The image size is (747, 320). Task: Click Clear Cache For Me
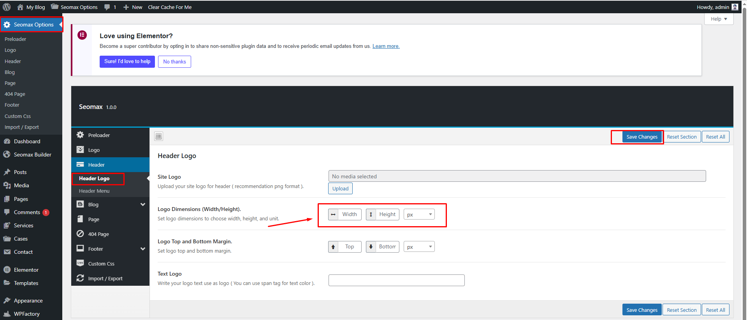click(x=170, y=7)
